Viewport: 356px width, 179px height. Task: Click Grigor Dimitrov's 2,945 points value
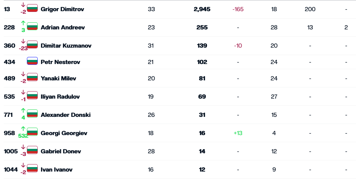202,9
